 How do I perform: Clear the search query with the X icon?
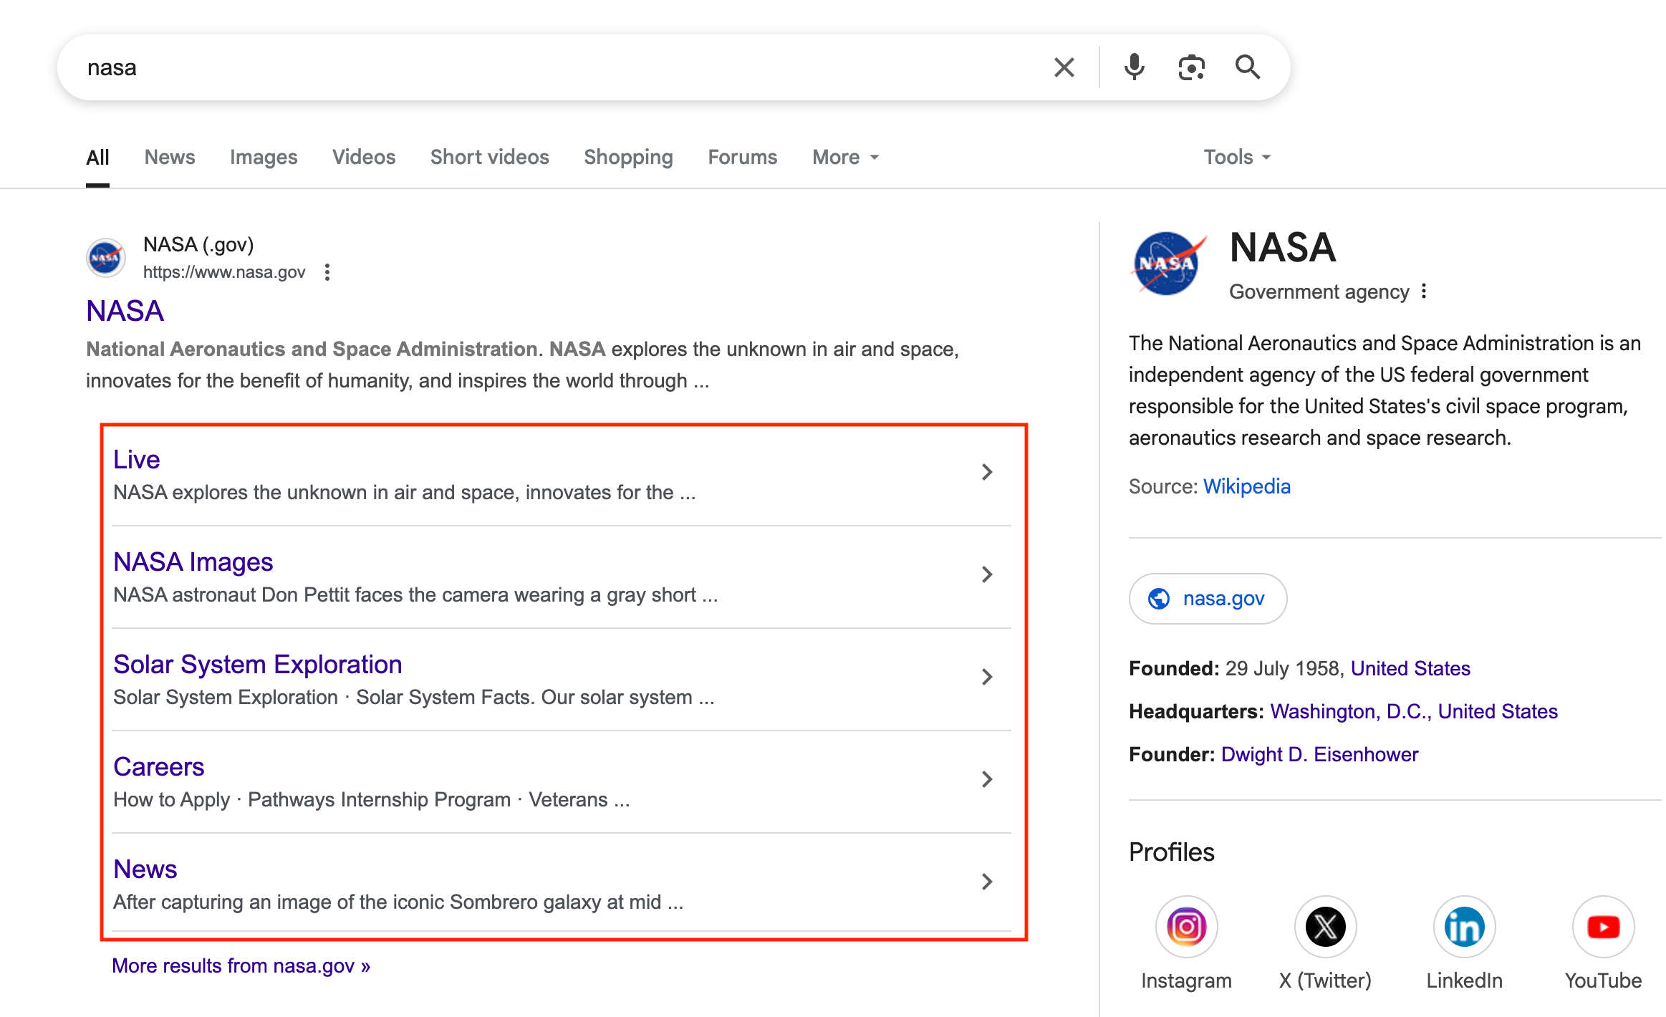[x=1064, y=67]
